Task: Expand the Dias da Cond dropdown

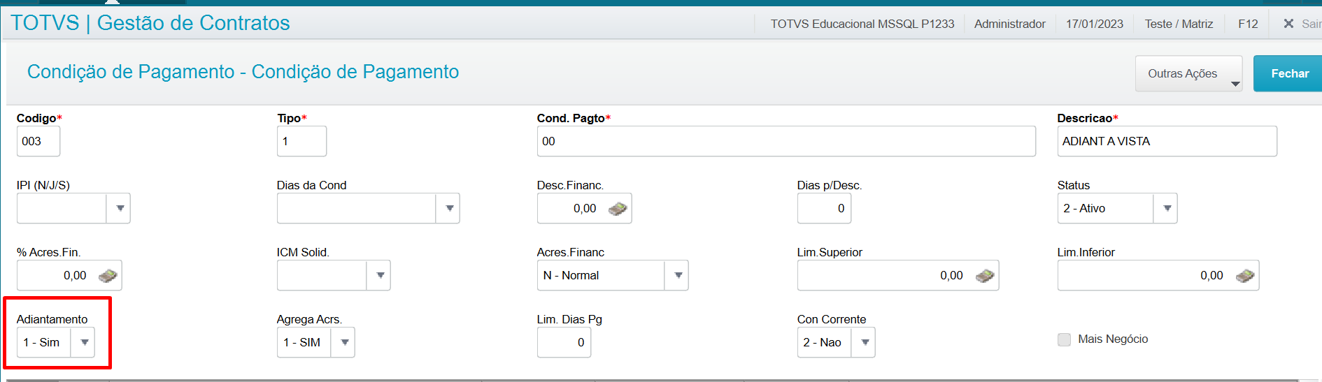Action: pos(448,208)
